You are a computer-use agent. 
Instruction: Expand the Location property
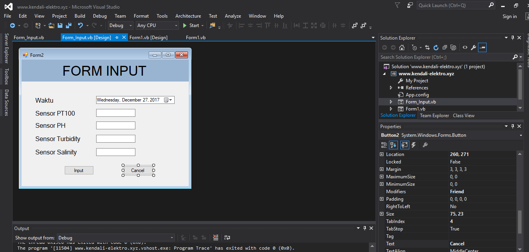click(x=382, y=154)
